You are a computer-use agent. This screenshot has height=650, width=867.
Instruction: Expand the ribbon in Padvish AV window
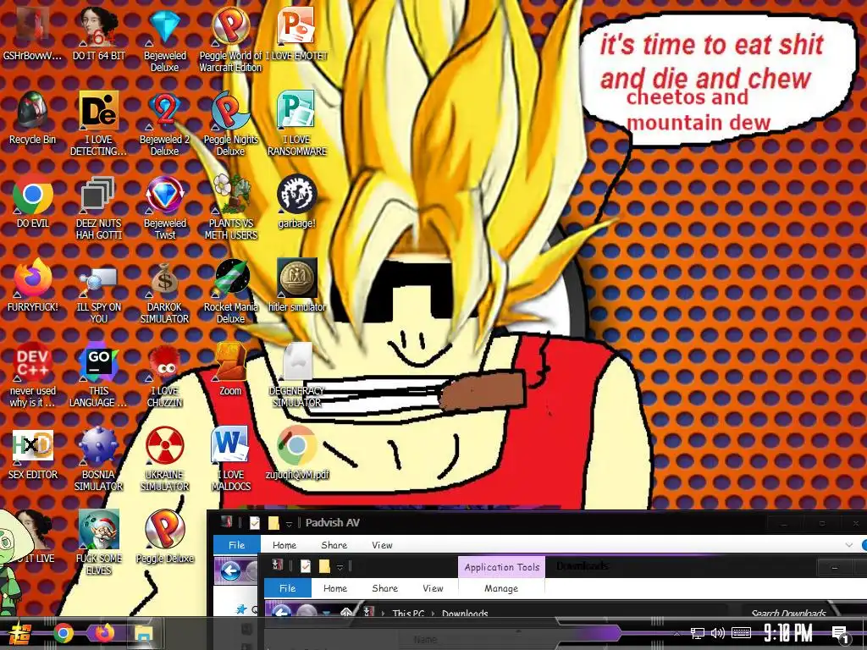tap(848, 545)
